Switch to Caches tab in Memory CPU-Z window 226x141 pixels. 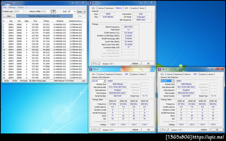click(x=101, y=8)
